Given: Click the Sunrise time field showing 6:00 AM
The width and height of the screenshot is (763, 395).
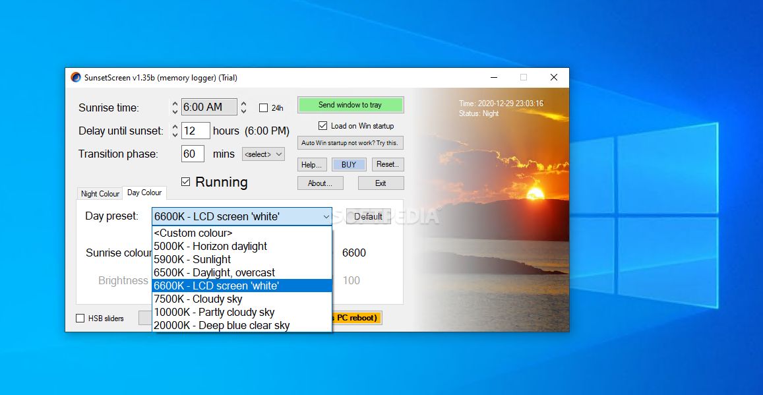Looking at the screenshot, I should pos(209,107).
